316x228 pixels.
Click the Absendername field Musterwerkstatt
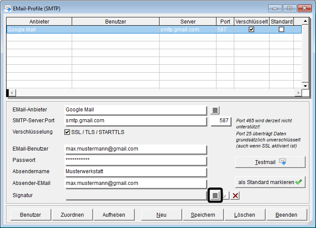point(136,172)
